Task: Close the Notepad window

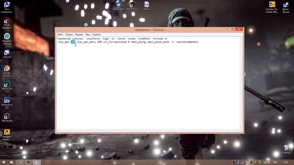Action: [239, 29]
